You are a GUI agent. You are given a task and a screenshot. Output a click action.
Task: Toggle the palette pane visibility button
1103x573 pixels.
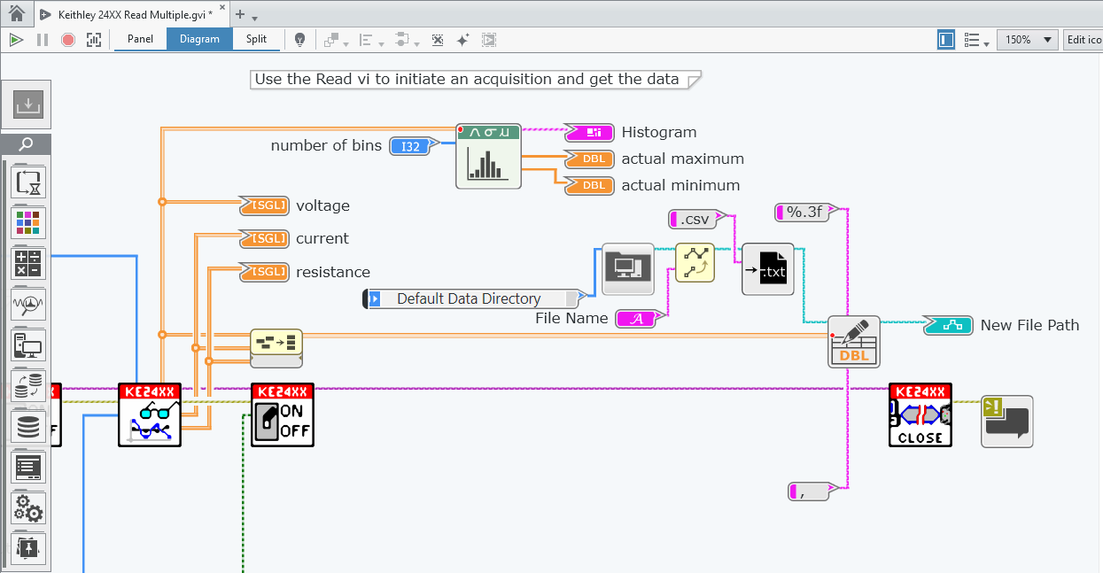point(946,40)
